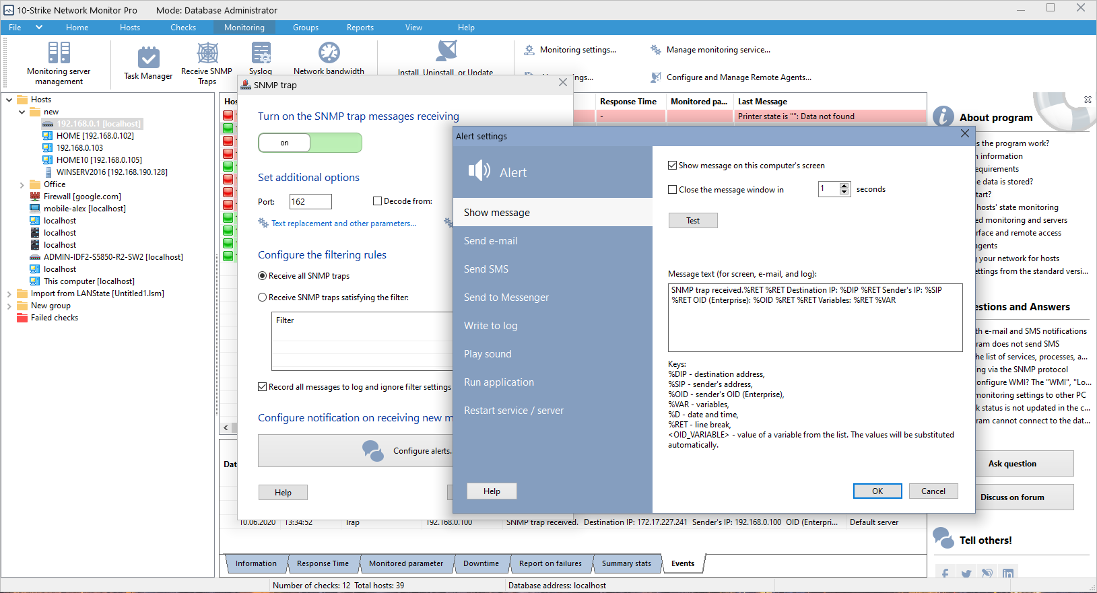Expand the New group node
This screenshot has width=1097, height=593.
[9, 306]
